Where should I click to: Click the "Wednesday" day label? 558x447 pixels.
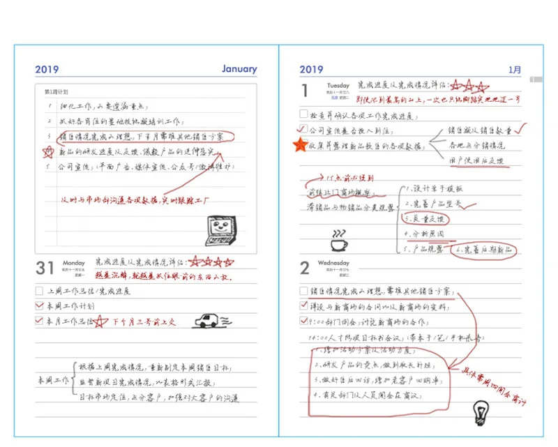click(x=333, y=263)
